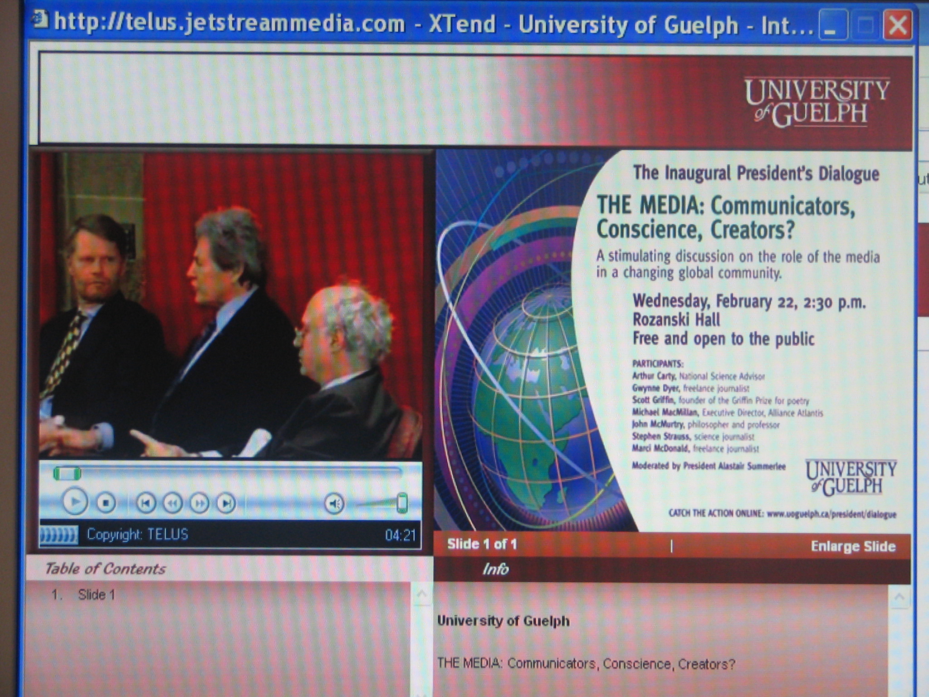Select Slide 1 in Table of Contents
The height and width of the screenshot is (697, 929).
pos(97,594)
